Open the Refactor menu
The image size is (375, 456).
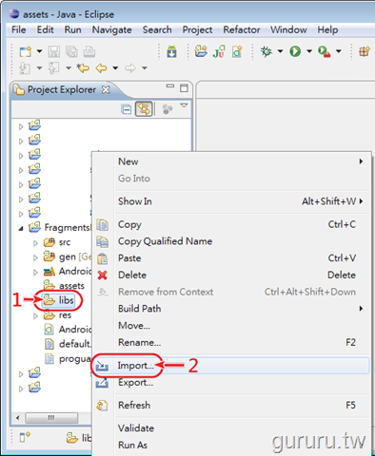coord(242,30)
